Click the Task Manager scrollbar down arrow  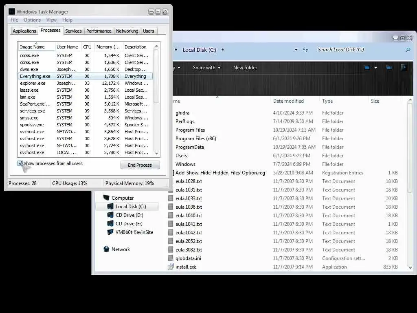pyautogui.click(x=156, y=153)
